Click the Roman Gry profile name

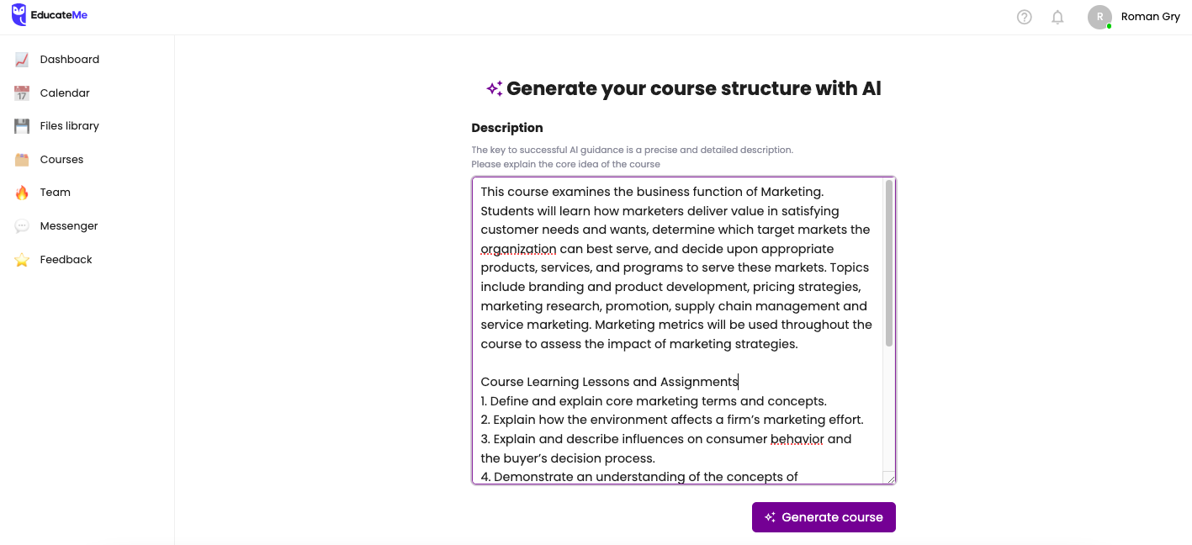coord(1150,17)
